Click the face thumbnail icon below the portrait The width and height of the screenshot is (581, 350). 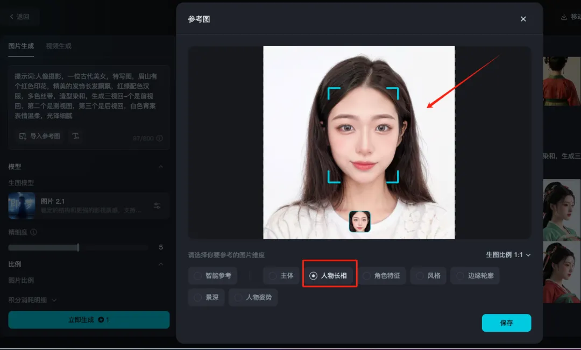coord(359,222)
